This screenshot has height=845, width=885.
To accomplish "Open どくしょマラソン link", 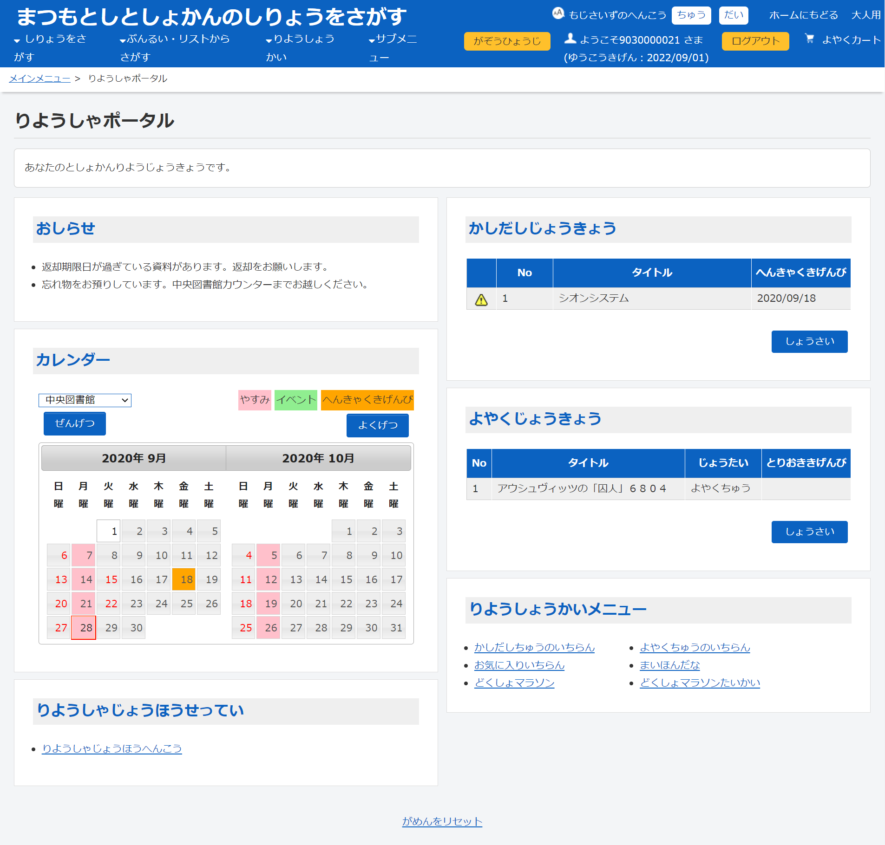I will (x=514, y=682).
